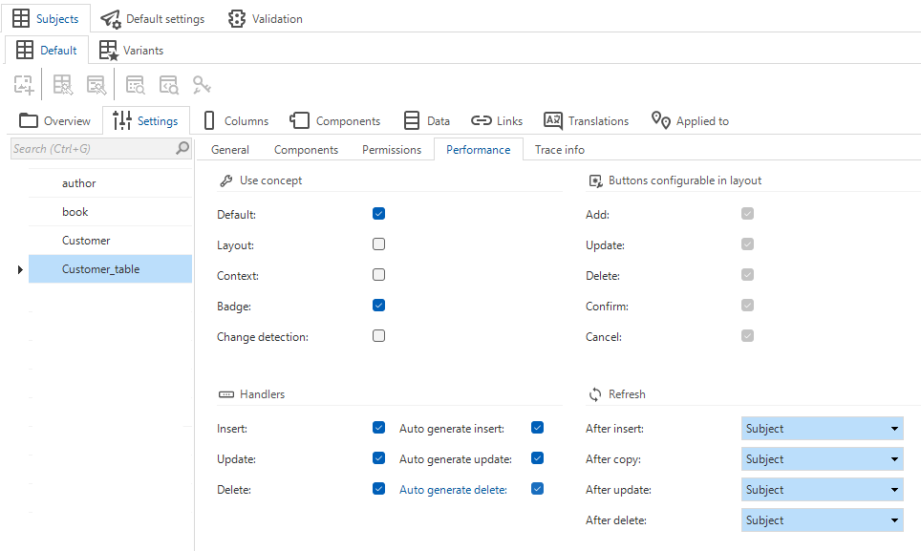This screenshot has height=551, width=921.
Task: Select the author subject in list
Action: [x=79, y=183]
